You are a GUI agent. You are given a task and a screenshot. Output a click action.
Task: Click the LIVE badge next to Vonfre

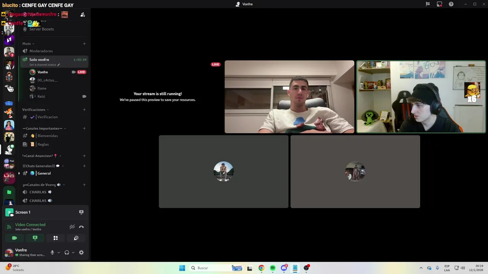point(82,72)
